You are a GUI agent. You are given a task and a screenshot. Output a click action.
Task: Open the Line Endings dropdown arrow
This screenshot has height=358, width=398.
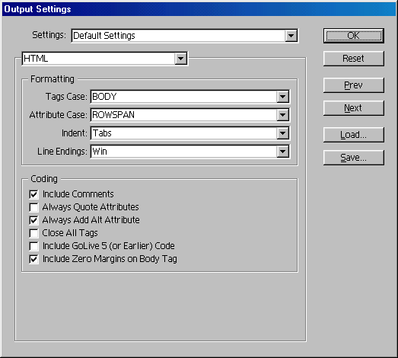[x=282, y=152]
